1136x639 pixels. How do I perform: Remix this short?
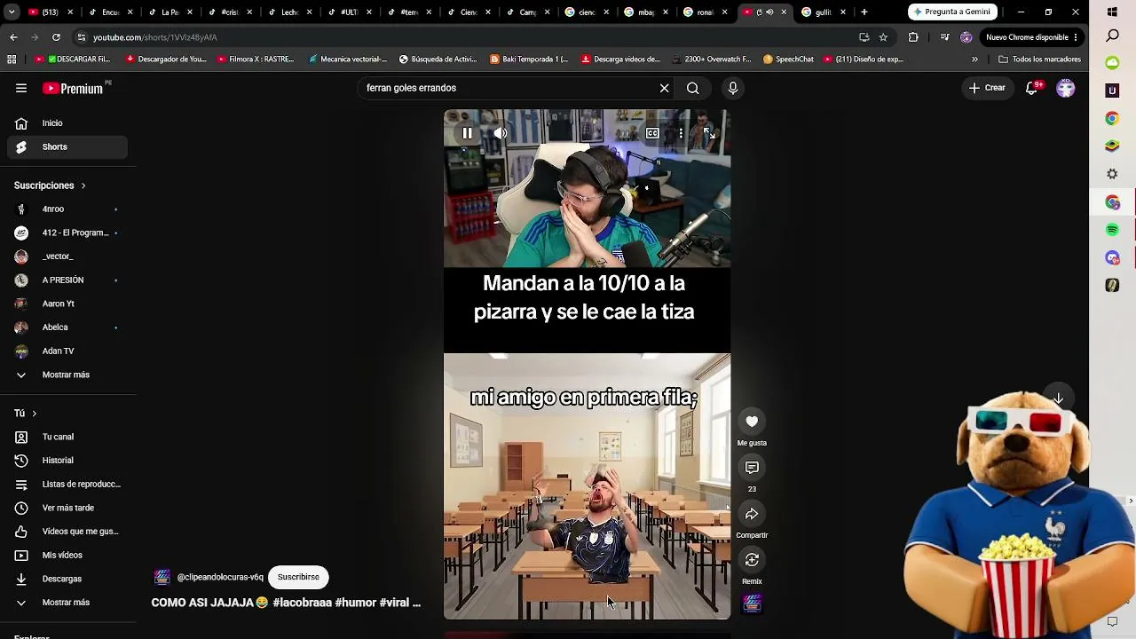point(752,560)
